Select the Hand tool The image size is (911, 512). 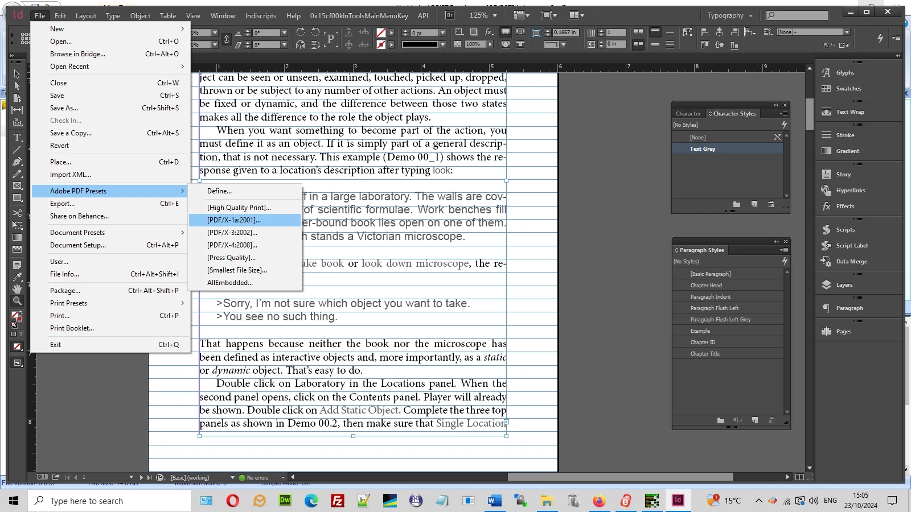17,289
